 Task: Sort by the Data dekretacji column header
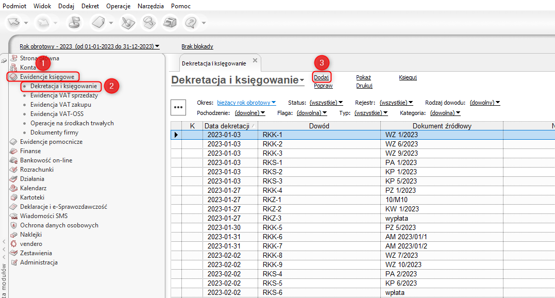tap(227, 126)
